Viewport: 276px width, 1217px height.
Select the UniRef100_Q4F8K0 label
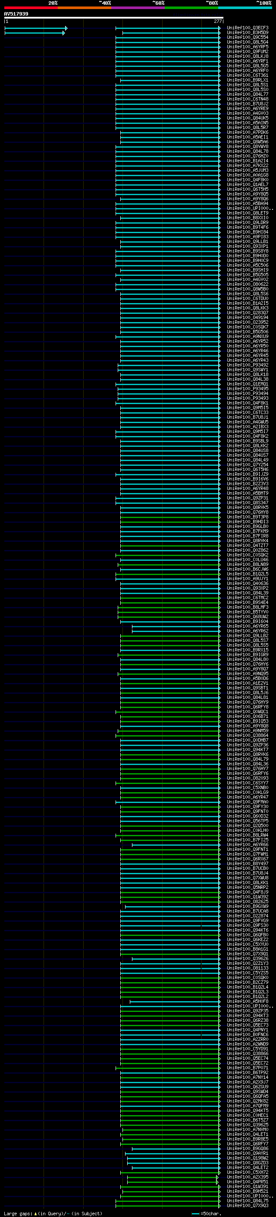(248, 180)
